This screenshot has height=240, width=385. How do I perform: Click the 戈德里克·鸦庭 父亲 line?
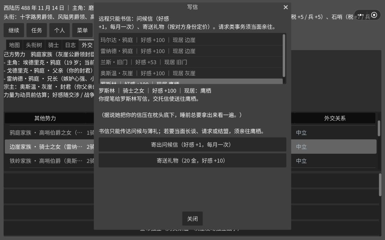[x=48, y=70]
